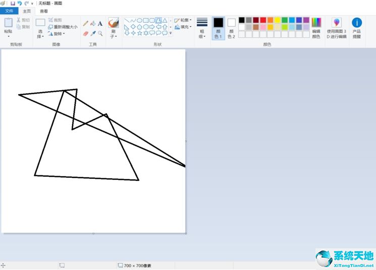Pick the red color swatch
Viewport: 376px width, 270px height.
coord(263,20)
